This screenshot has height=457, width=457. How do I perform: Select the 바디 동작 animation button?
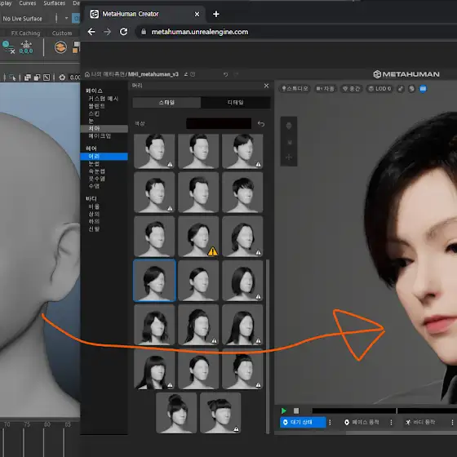coord(420,423)
